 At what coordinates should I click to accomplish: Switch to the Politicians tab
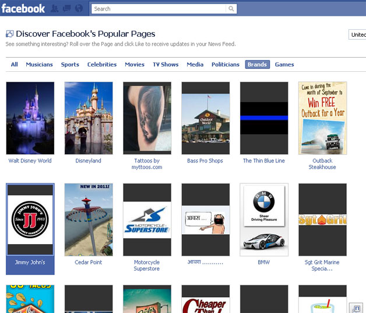click(x=225, y=65)
